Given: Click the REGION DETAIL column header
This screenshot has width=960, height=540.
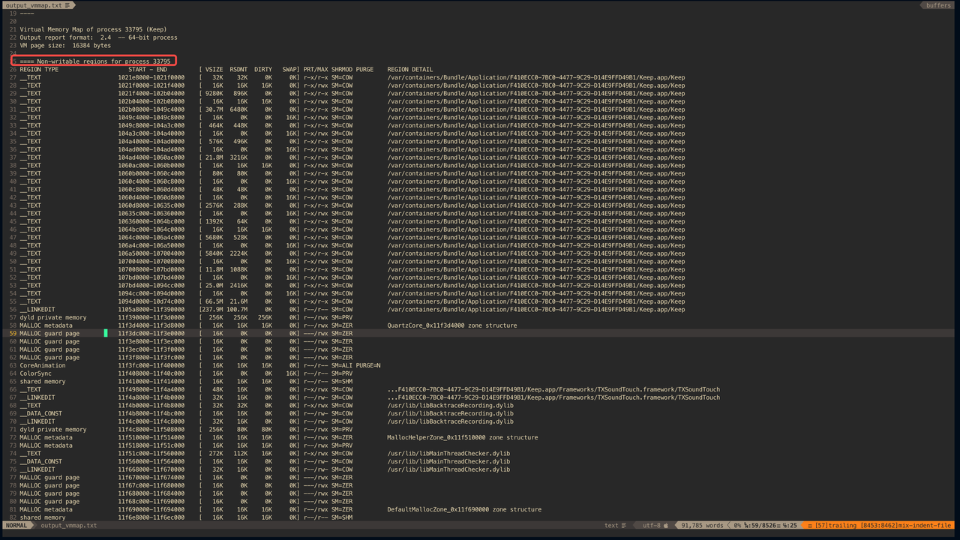Looking at the screenshot, I should 409,69.
